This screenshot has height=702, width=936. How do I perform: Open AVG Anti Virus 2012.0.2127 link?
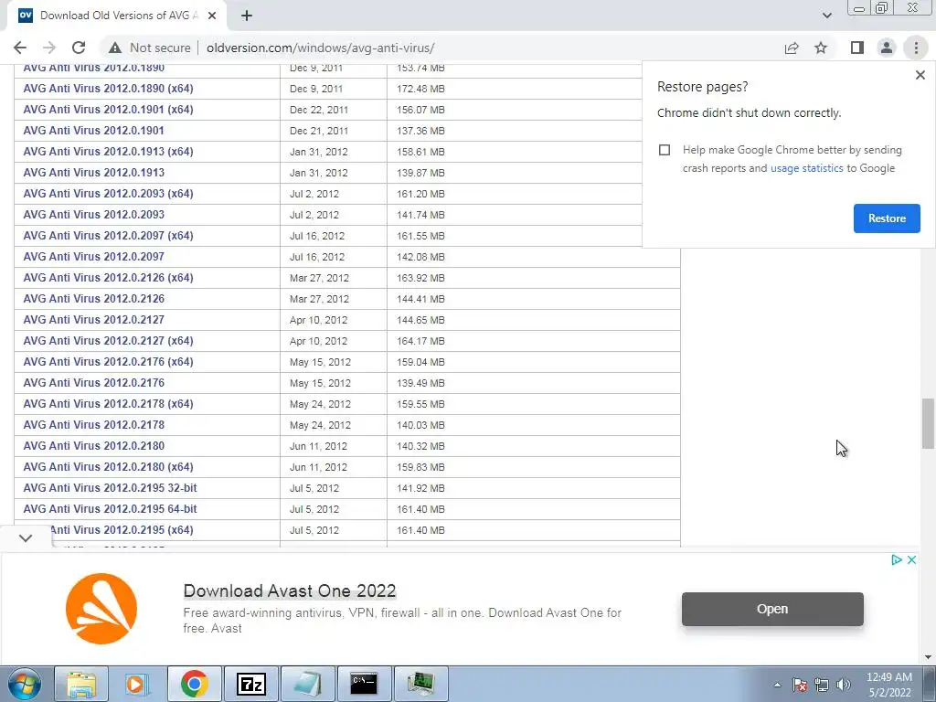coord(94,319)
